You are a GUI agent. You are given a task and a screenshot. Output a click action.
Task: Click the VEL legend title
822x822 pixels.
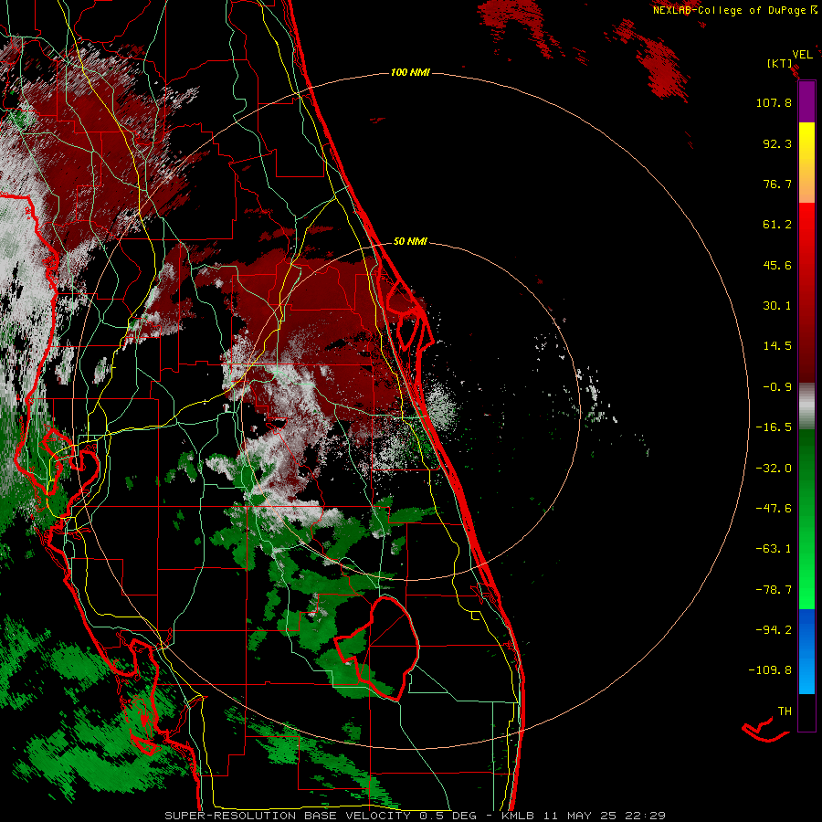tap(803, 55)
